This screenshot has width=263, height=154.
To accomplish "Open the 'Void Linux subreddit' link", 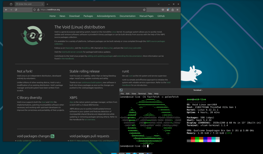I will point(132,48).
